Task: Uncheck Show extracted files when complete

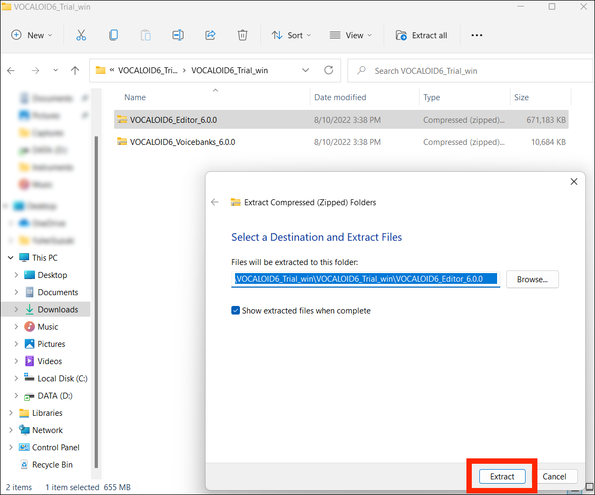Action: 236,311
